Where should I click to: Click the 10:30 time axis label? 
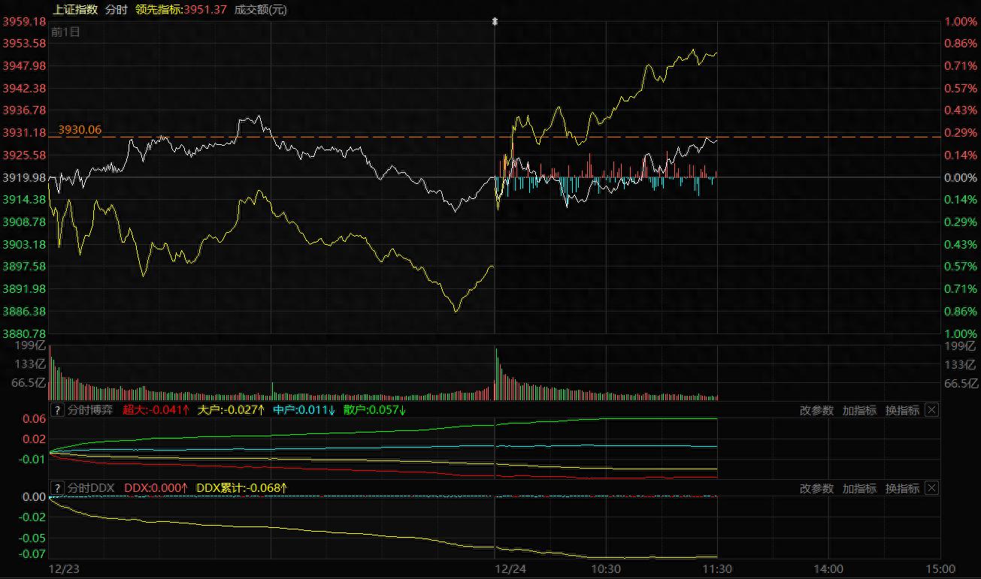click(x=606, y=569)
